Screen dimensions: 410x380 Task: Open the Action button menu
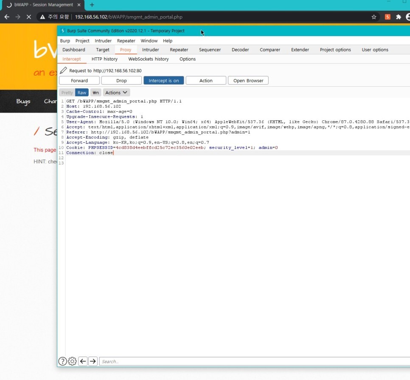206,80
